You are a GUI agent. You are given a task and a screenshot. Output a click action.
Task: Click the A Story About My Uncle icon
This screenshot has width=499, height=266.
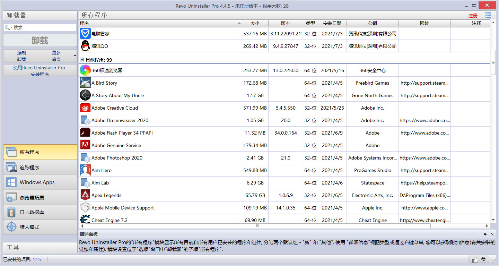click(x=85, y=95)
